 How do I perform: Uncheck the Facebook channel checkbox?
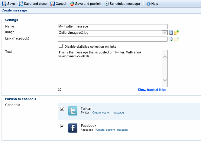click(62, 126)
